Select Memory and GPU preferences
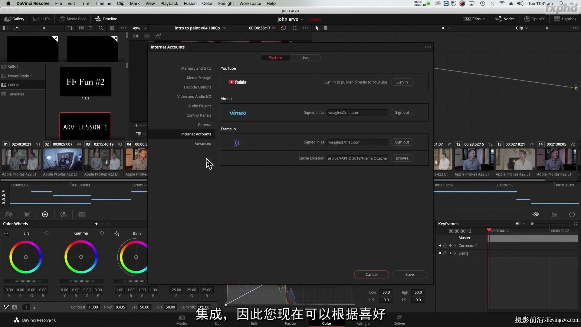The height and width of the screenshot is (327, 581). tap(196, 68)
